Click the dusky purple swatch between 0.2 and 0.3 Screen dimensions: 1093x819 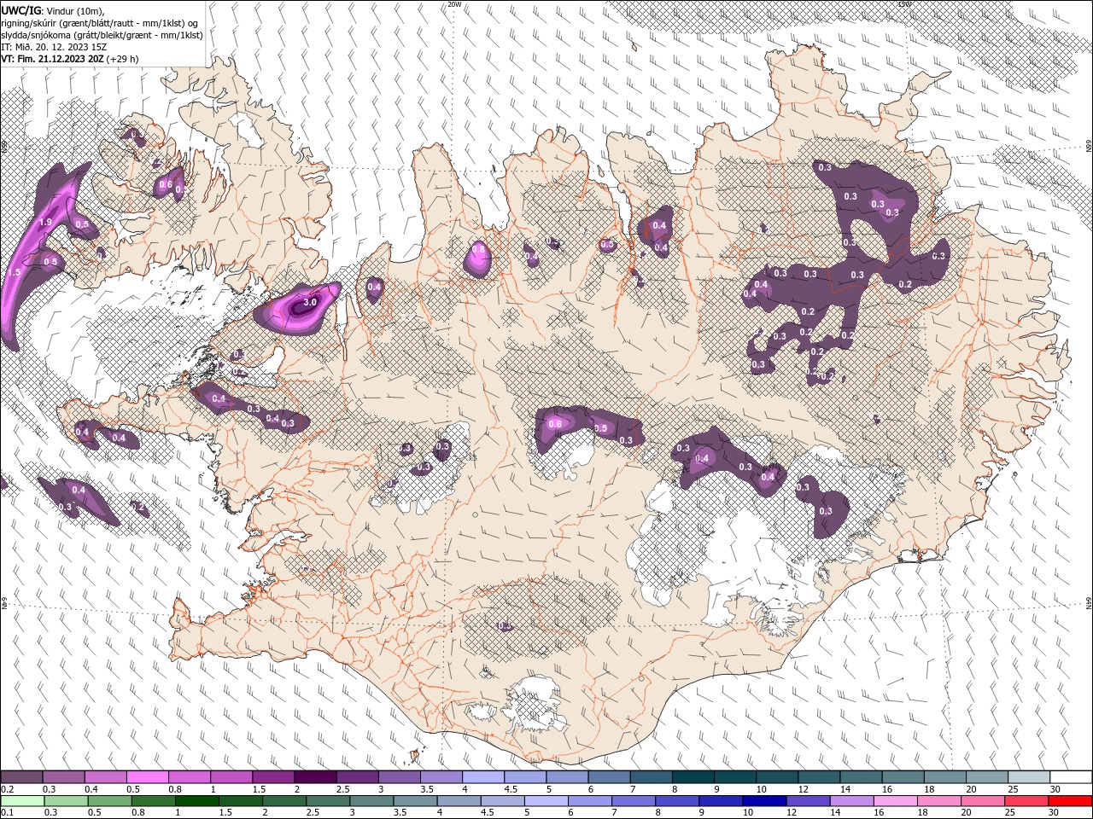coord(21,777)
